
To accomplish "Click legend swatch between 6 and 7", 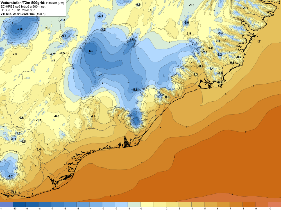I will [x=223, y=204].
